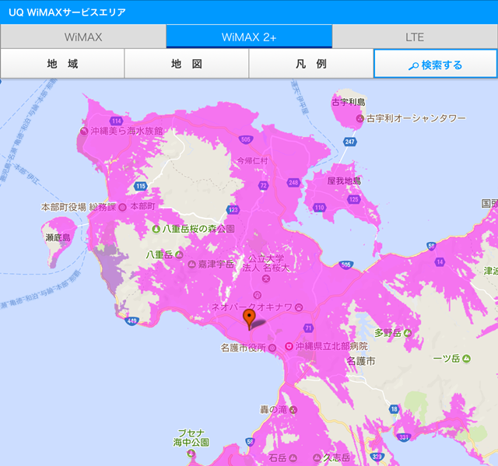Screen dimensions: 498x466
Task: Click the UQ WiMAXサービスエリア title
Action: (x=68, y=12)
